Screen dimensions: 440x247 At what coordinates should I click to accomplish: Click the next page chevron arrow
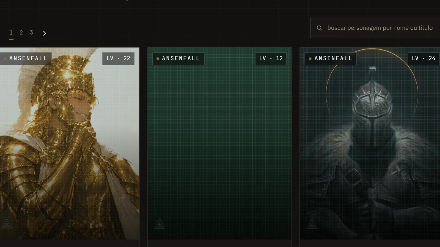tap(45, 33)
